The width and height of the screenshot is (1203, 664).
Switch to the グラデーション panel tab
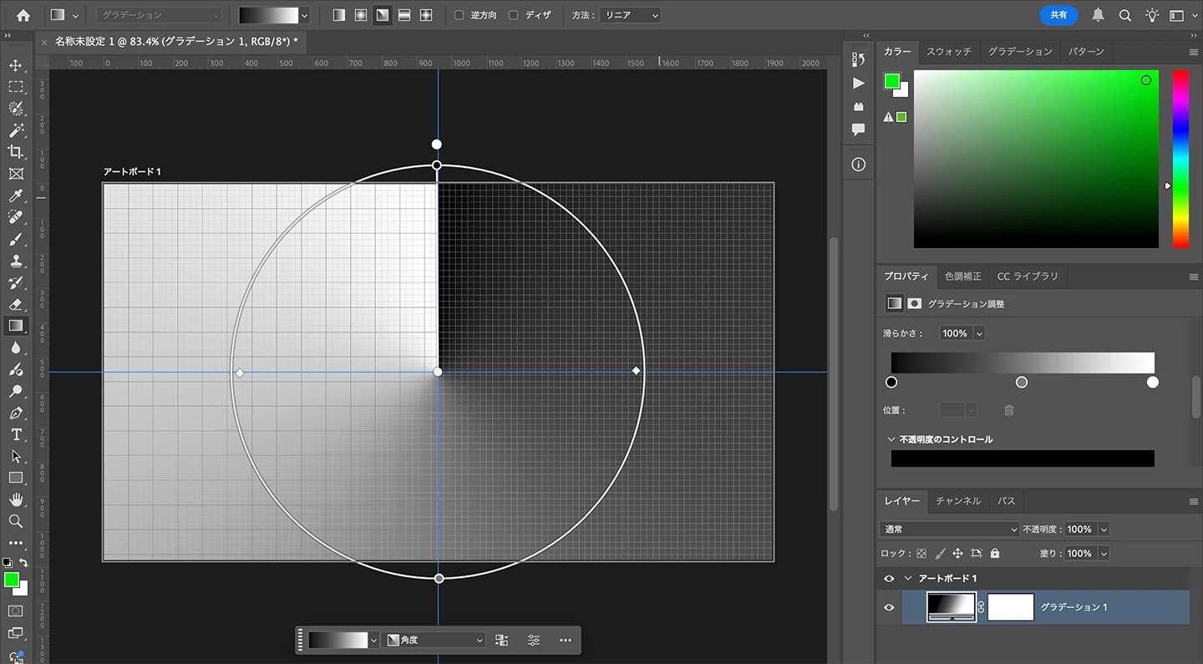1020,52
